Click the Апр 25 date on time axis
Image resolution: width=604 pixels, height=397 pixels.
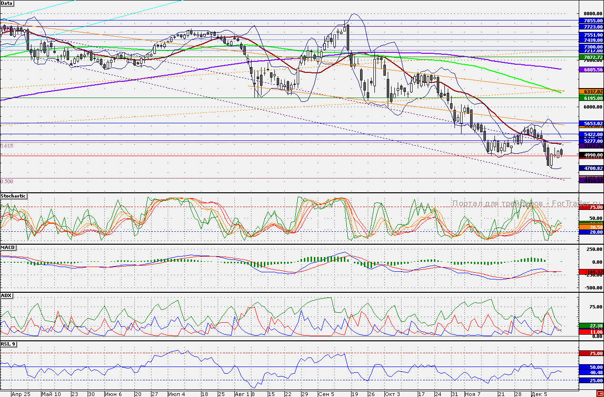[20, 394]
